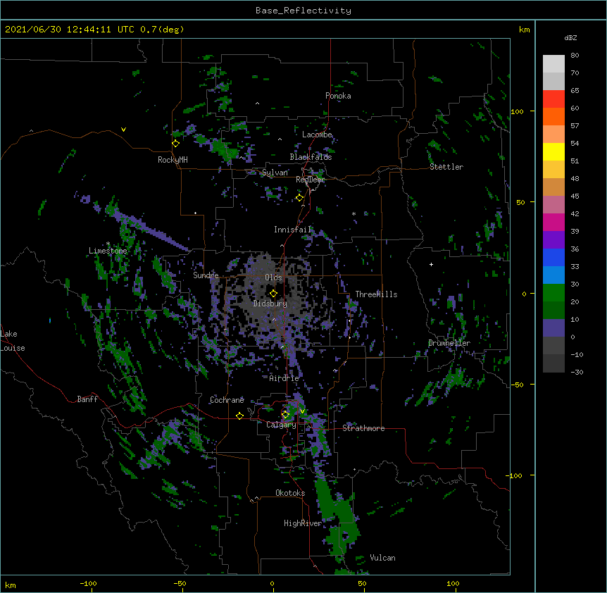Pick the slate purple 0-10 dBZ swatch
Screen dimensions: 607x593
click(553, 328)
